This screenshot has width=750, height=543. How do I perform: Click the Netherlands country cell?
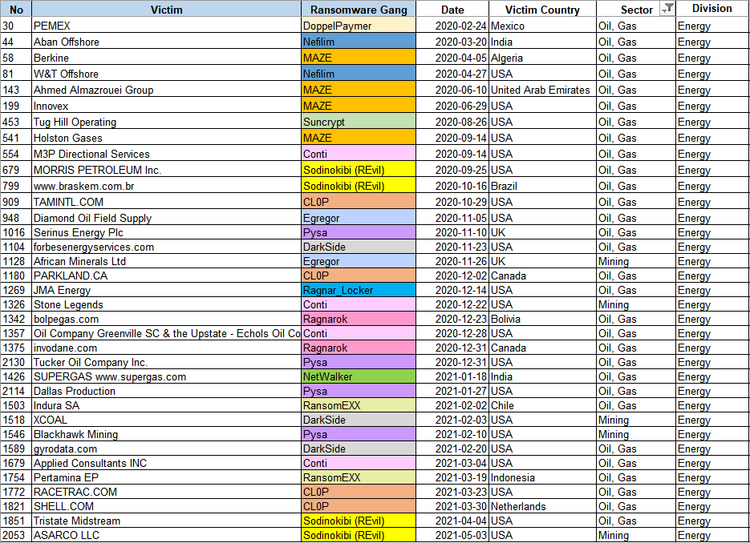[x=542, y=506]
